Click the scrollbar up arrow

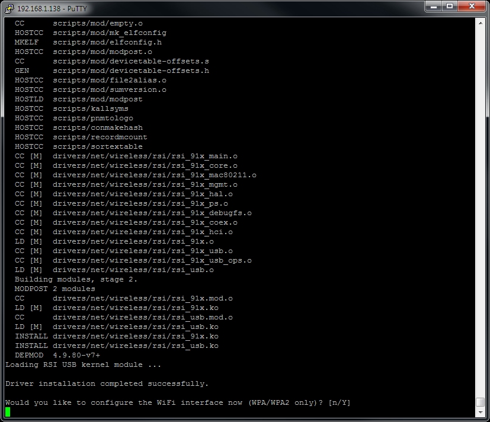pyautogui.click(x=481, y=23)
